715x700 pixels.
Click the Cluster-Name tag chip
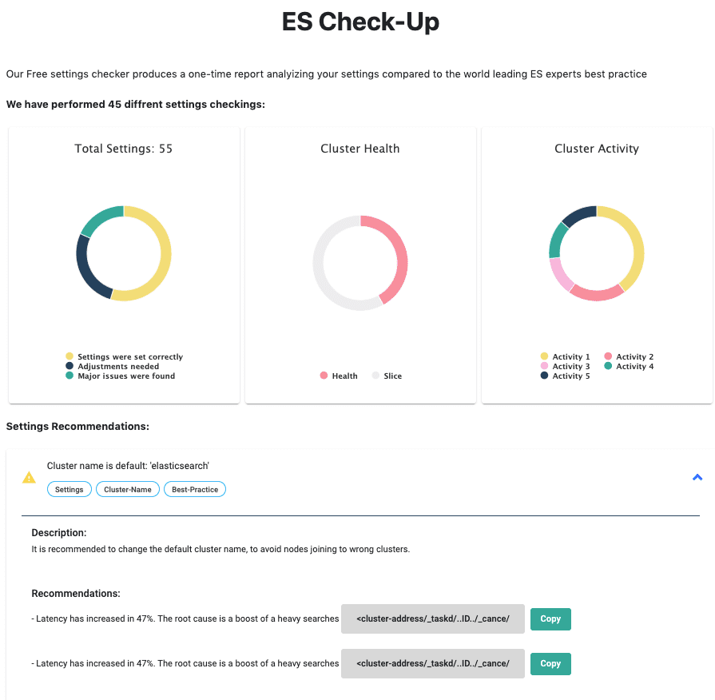tap(128, 489)
